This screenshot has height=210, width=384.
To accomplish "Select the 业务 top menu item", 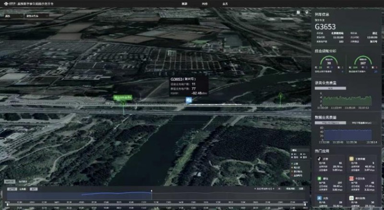I will (x=212, y=3).
